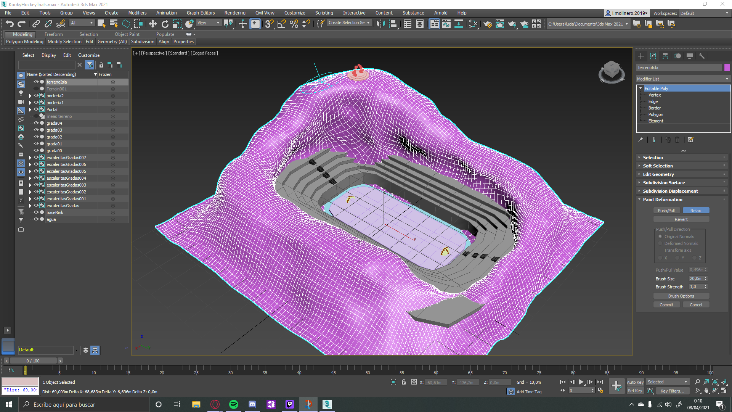Click the Mirror tool icon
732x412 pixels.
tap(380, 24)
